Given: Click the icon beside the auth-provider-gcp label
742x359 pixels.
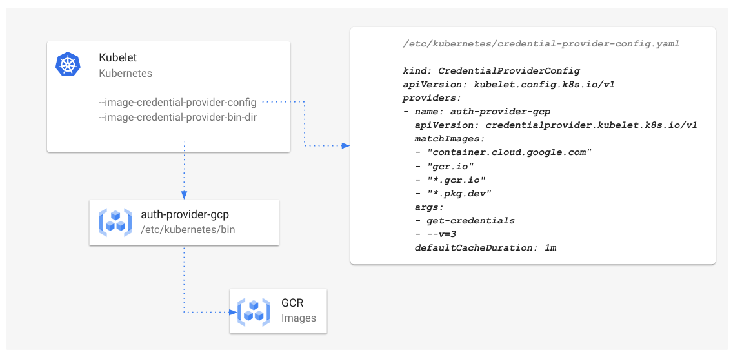Looking at the screenshot, I should pos(115,222).
